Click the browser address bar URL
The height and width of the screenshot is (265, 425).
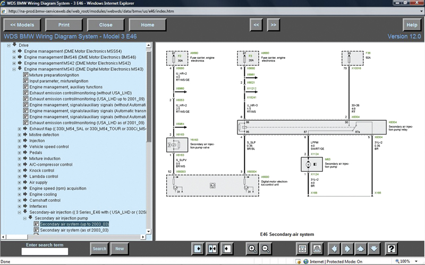point(91,11)
